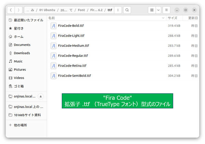Viewport: 205px width, 144px height.
Task: Open 最近開いたファイル in sidebar
Action: coord(26,20)
